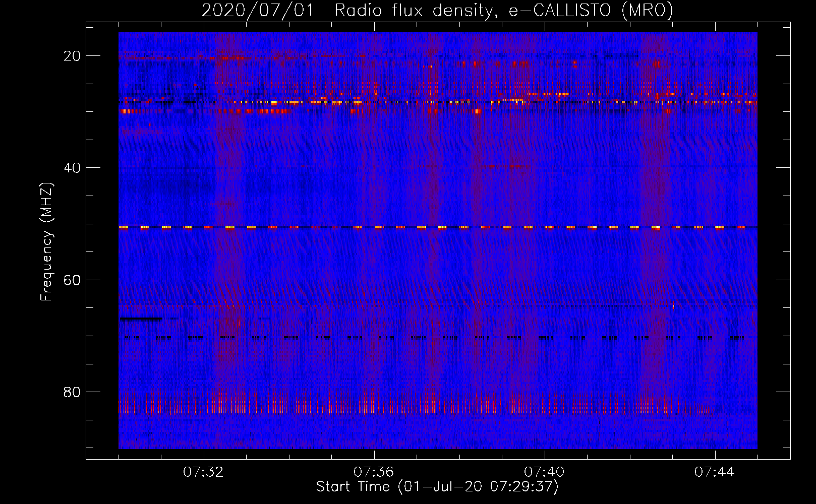Click the time tick label '07:32'

(203, 472)
